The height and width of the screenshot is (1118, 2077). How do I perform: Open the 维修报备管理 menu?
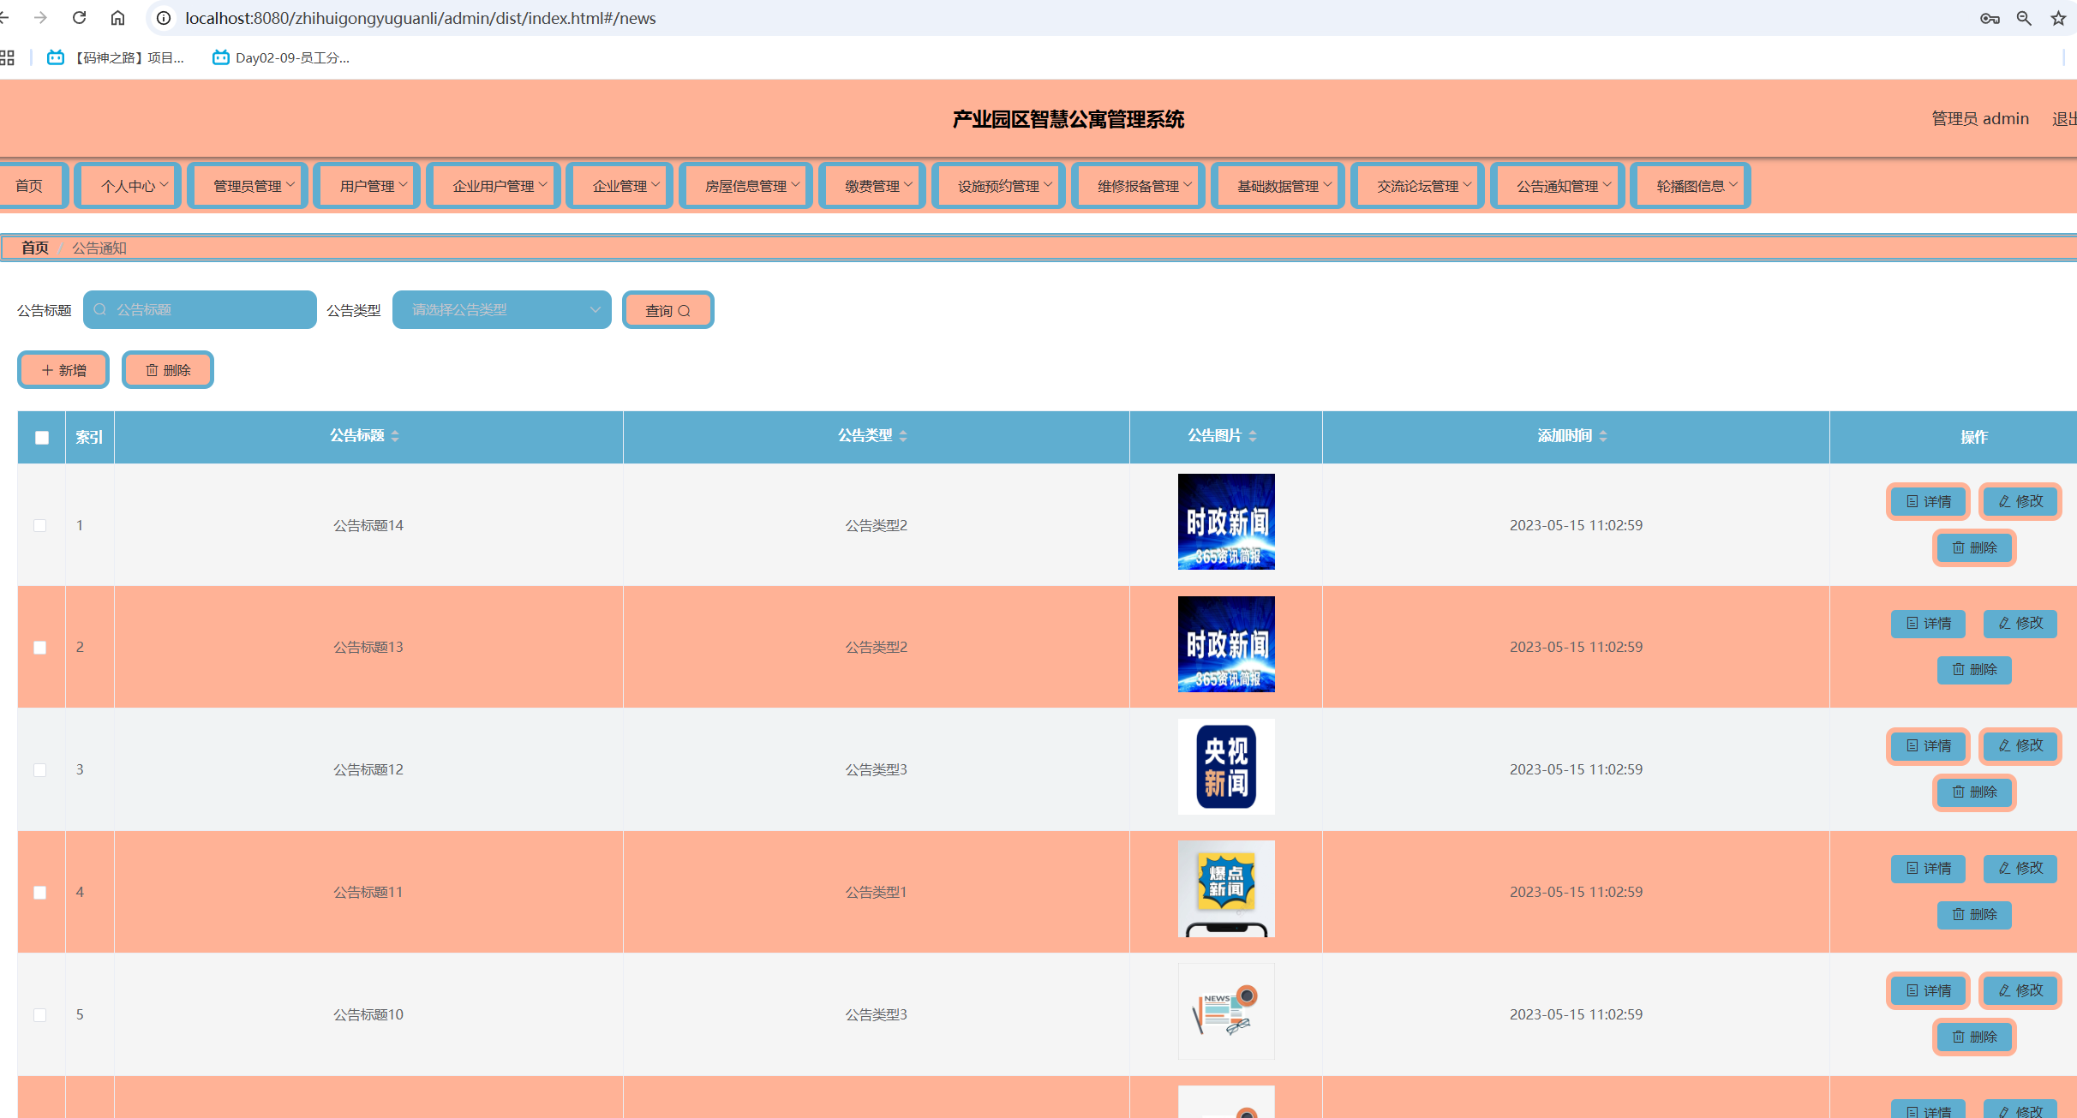(1138, 186)
